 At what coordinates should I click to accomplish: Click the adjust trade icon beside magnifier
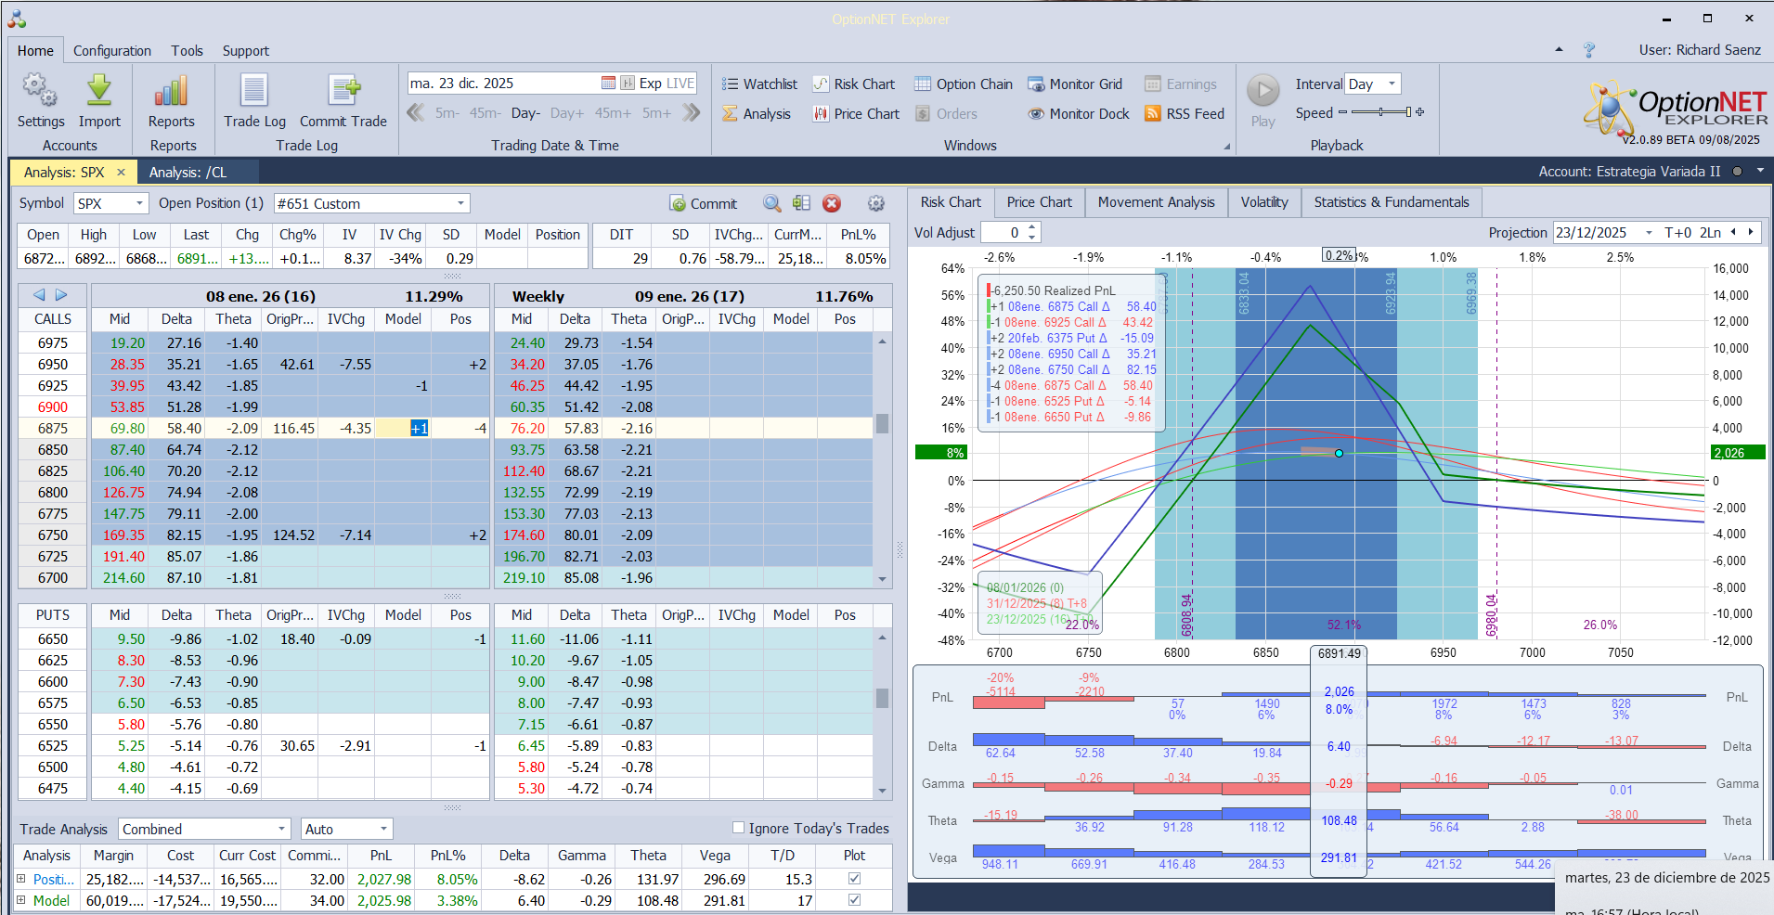pyautogui.click(x=801, y=203)
